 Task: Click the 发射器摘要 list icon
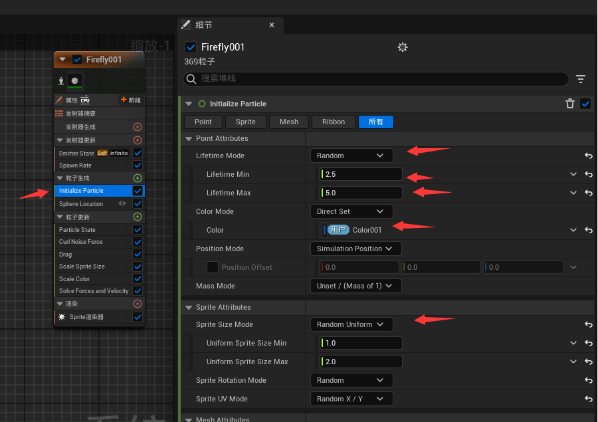[59, 114]
